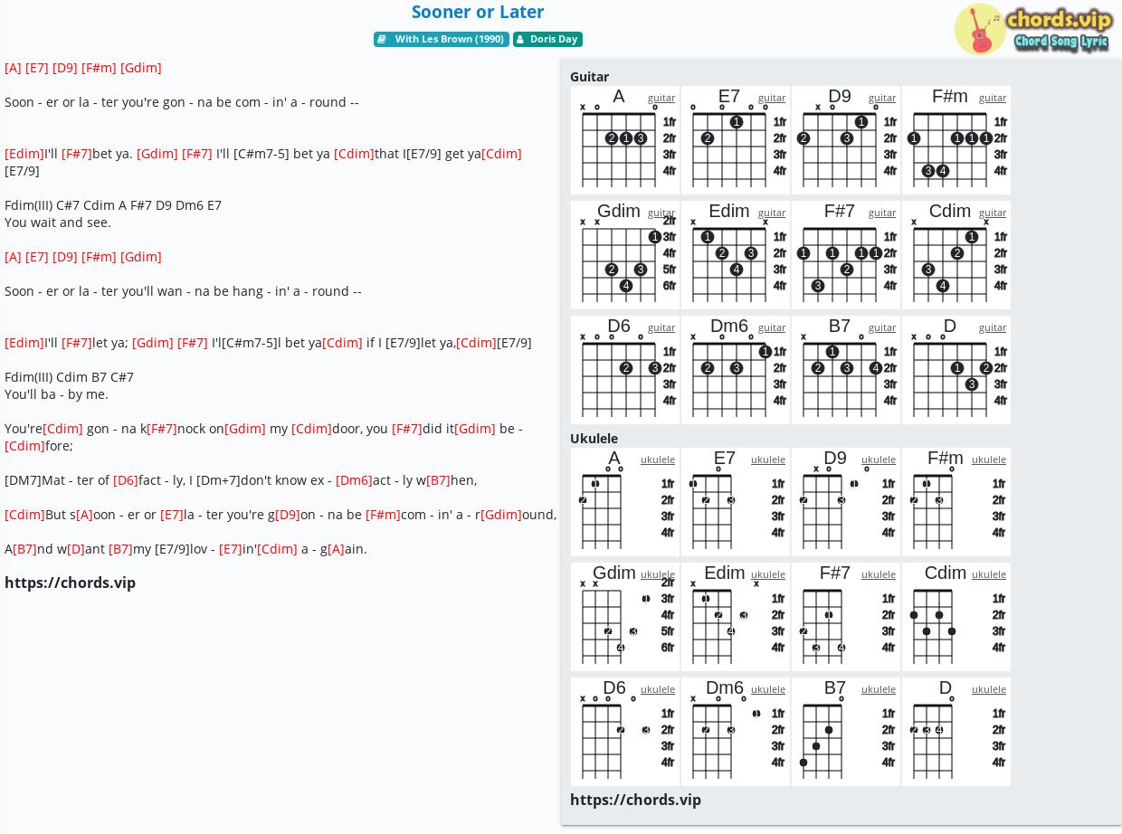Click the guitar F#m chord diagram
1122x834 pixels.
point(956,140)
